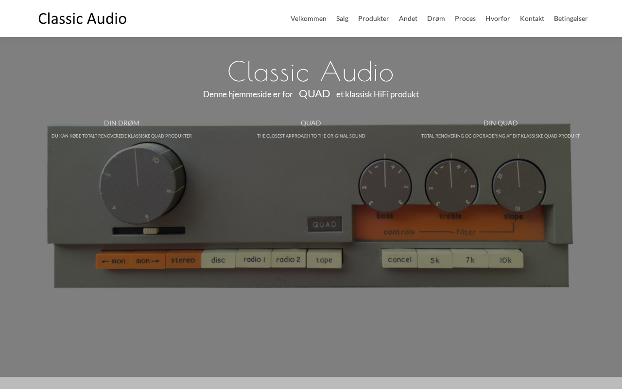Click 'et klassisk HiFi produkt' text

pos(378,94)
